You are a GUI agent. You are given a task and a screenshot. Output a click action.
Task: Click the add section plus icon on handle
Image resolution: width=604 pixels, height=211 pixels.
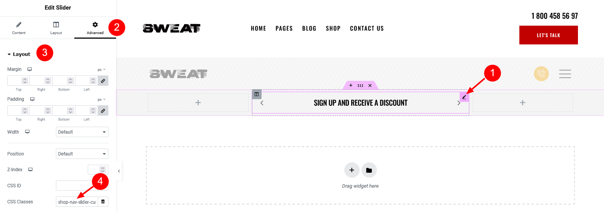click(351, 85)
